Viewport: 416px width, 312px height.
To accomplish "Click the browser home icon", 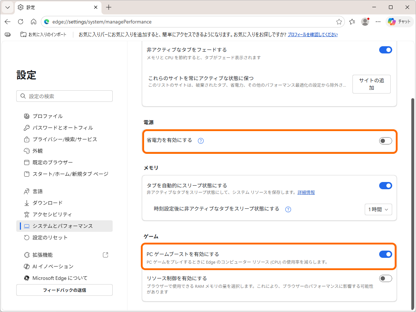I will [x=34, y=22].
